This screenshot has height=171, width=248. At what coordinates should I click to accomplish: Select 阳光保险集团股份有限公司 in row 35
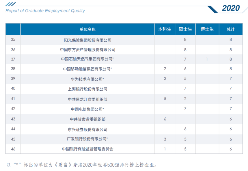coord(87,40)
